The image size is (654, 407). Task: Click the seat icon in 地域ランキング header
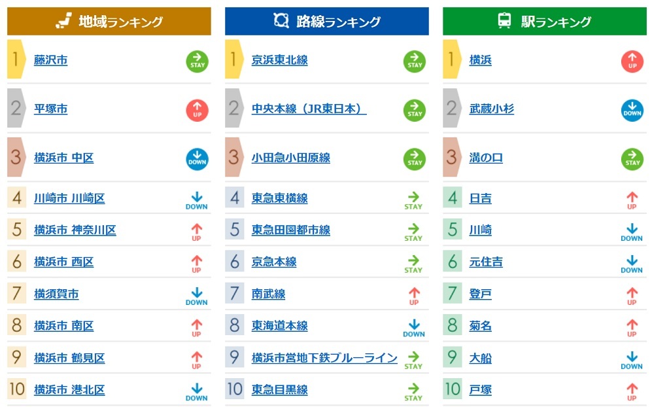pyautogui.click(x=63, y=20)
